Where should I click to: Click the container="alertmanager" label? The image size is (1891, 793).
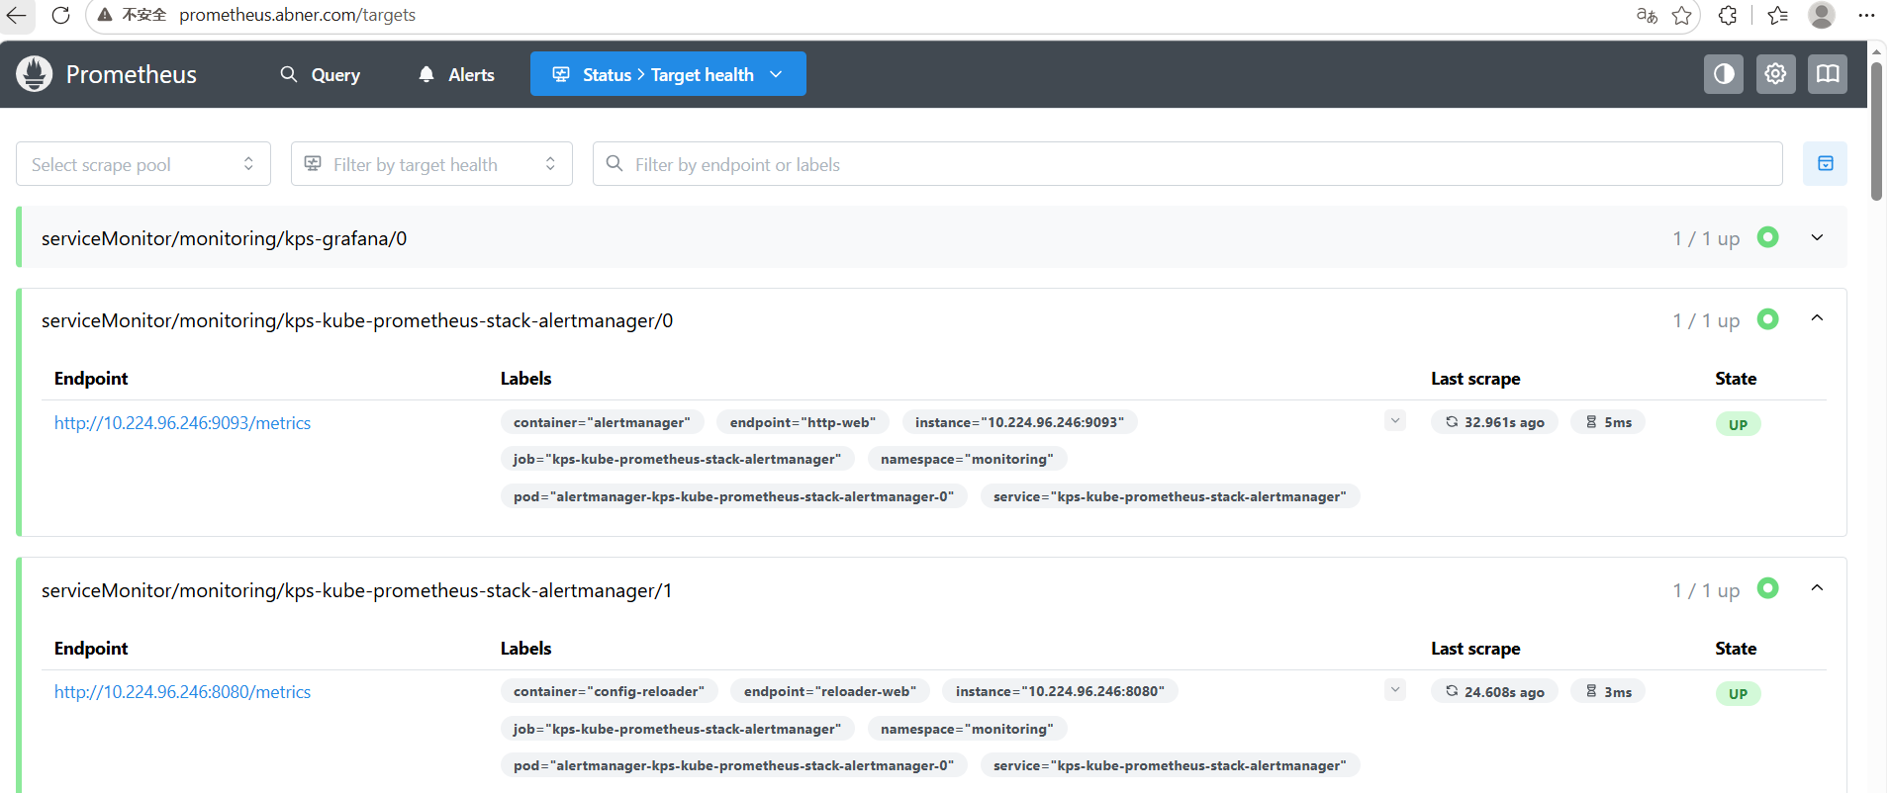pos(602,422)
